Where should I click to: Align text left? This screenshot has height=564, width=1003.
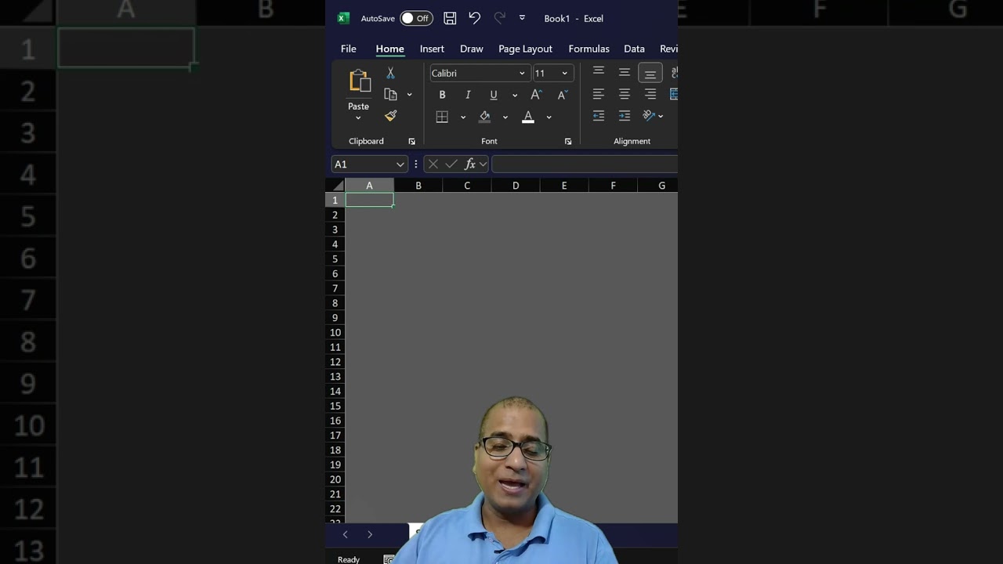[599, 94]
